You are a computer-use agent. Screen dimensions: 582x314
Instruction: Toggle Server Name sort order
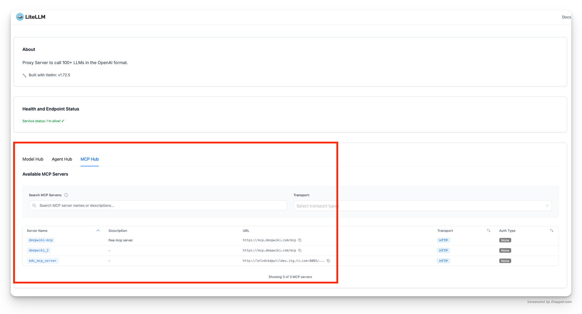click(98, 231)
